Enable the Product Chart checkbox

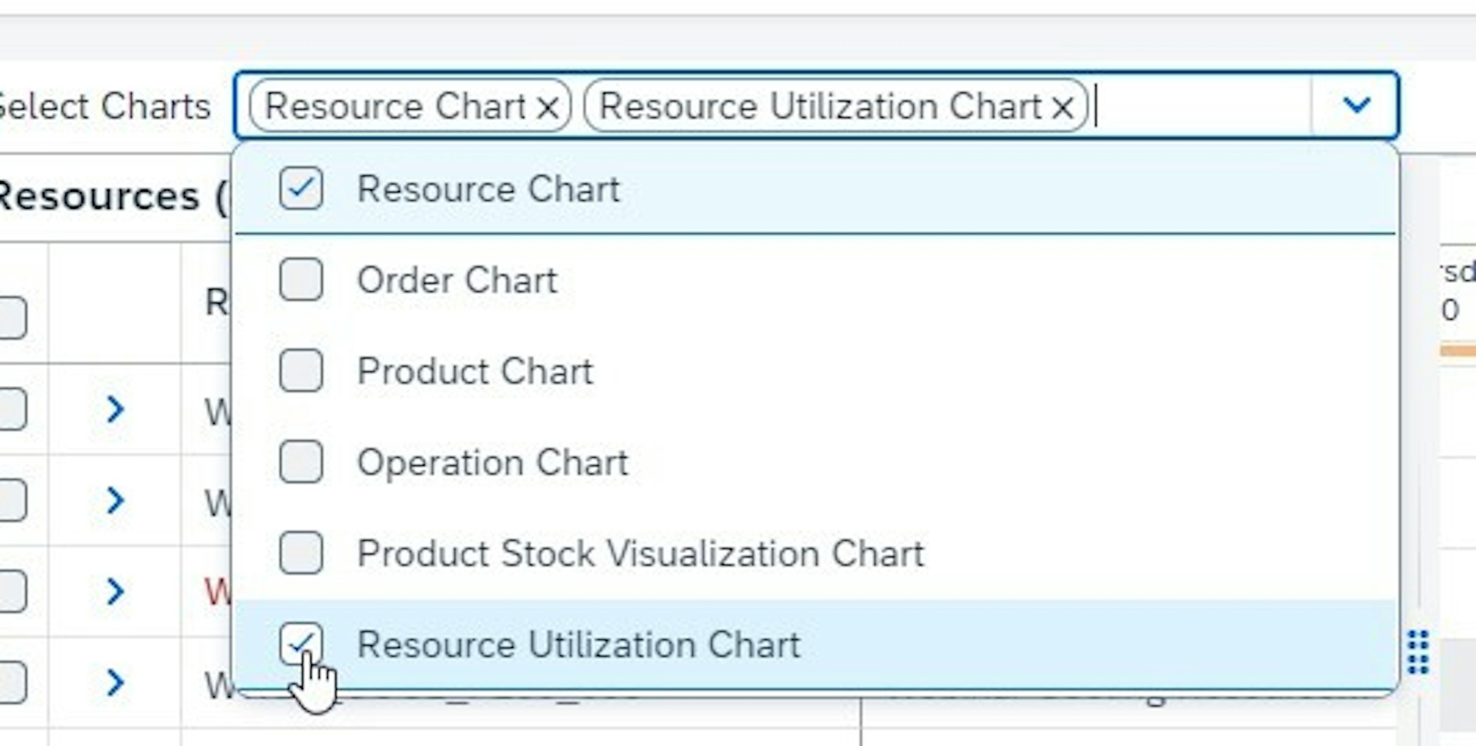[301, 370]
